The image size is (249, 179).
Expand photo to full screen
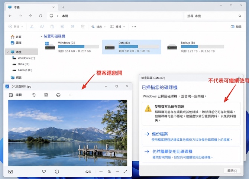(x=125, y=172)
